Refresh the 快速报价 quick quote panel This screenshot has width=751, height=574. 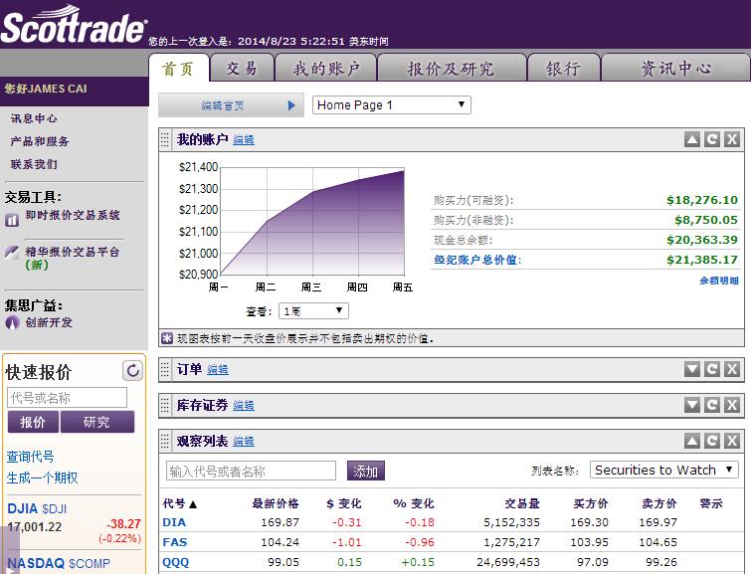coord(132,371)
